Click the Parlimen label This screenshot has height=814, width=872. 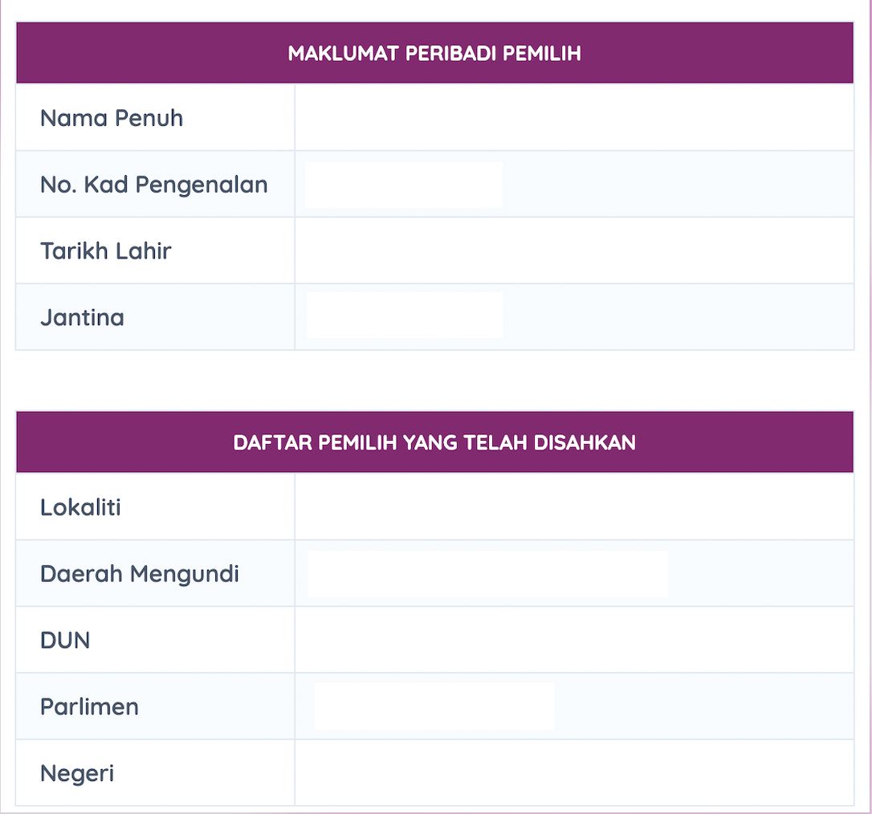tap(89, 707)
